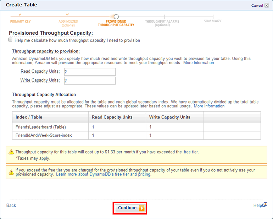This screenshot has width=273, height=219.
Task: Click the Help external window icon
Action: click(x=265, y=205)
